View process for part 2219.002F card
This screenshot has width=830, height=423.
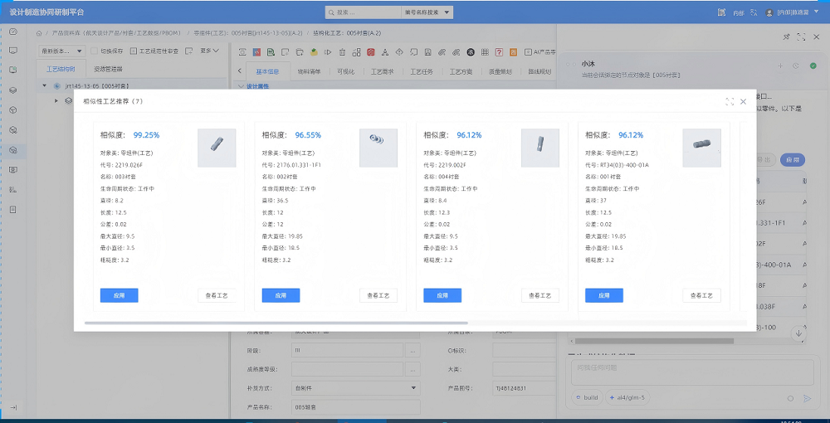540,295
